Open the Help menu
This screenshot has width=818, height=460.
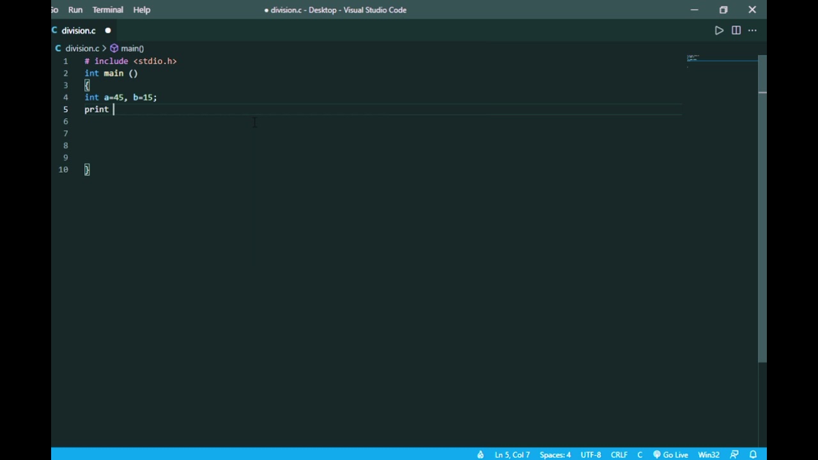tap(142, 10)
